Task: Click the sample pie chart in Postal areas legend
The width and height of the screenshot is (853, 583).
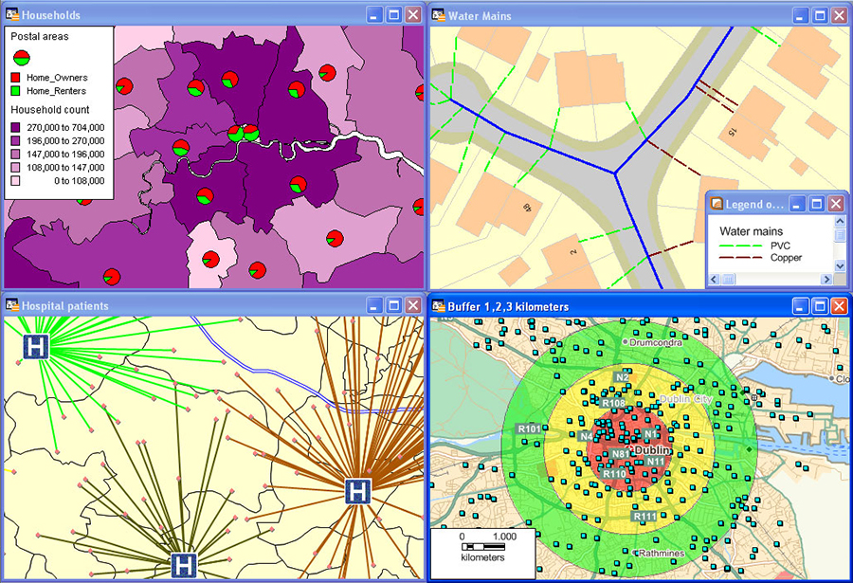Action: point(21,57)
